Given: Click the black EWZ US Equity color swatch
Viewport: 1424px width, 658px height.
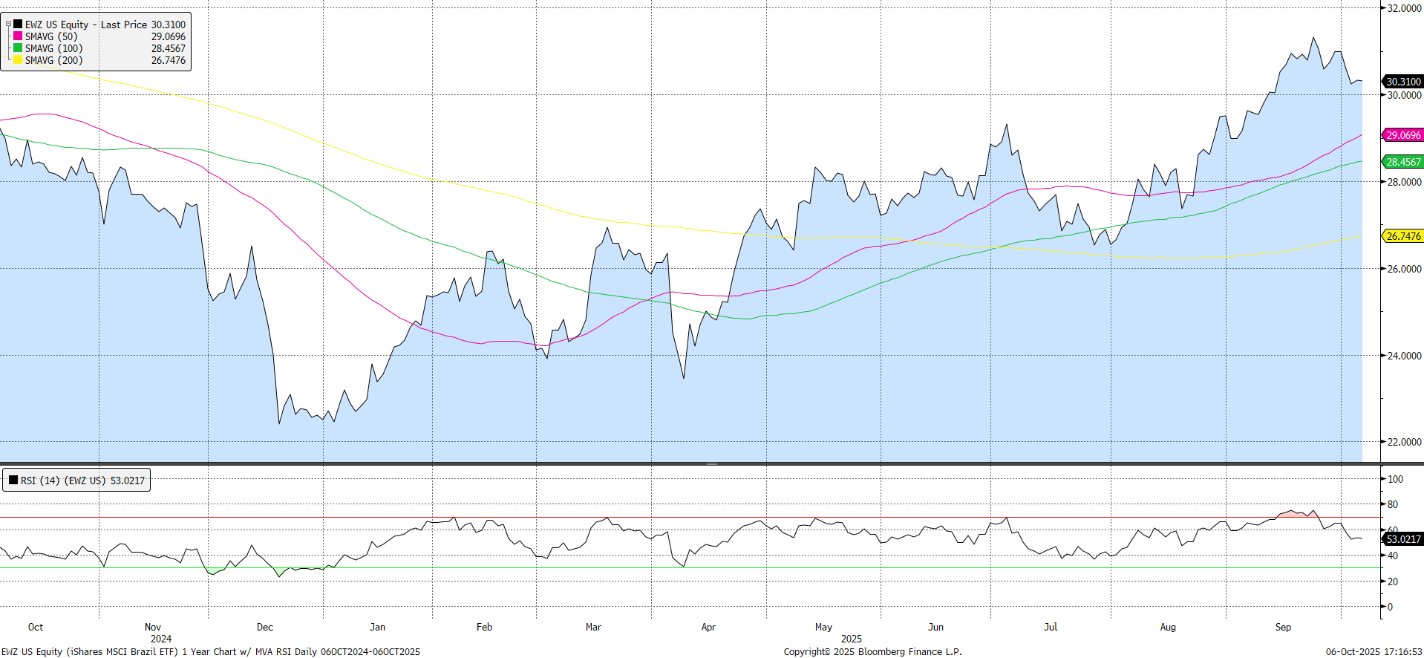Looking at the screenshot, I should tap(18, 25).
